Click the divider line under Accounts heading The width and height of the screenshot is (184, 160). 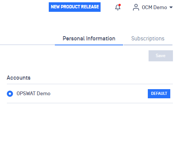pyautogui.click(x=90, y=84)
